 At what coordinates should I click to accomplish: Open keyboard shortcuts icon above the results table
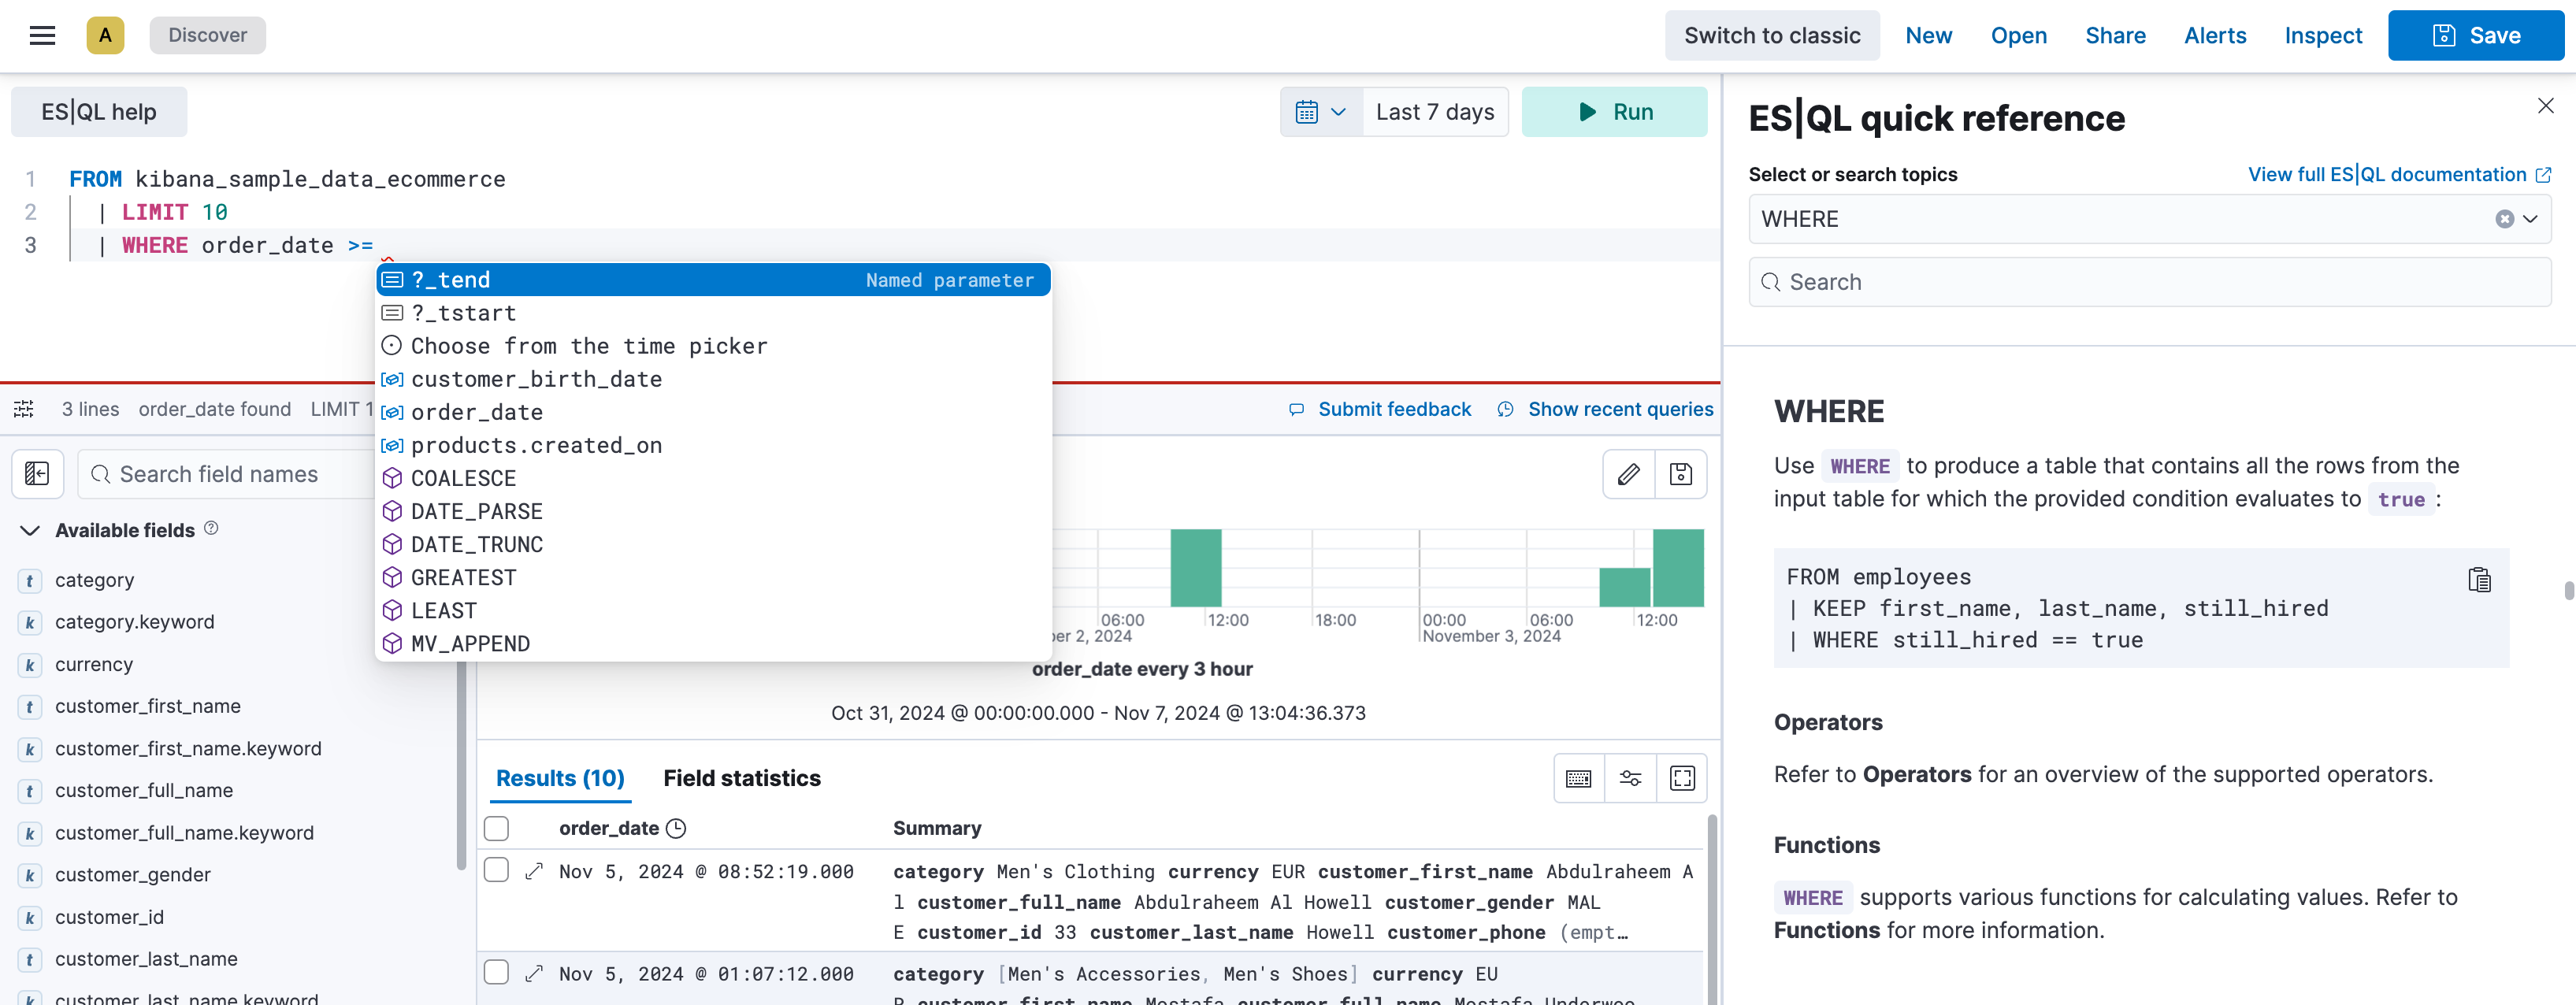click(1578, 778)
